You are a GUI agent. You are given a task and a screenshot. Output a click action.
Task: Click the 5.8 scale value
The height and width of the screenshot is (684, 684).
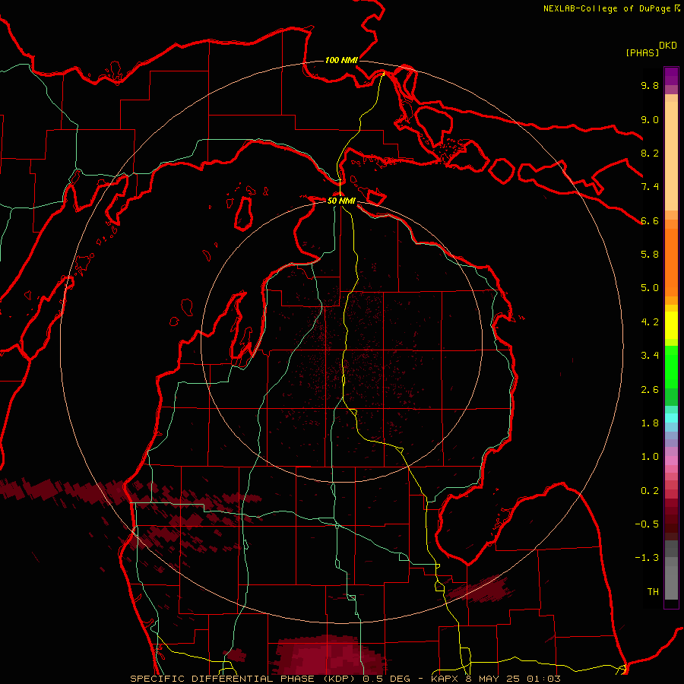[650, 255]
